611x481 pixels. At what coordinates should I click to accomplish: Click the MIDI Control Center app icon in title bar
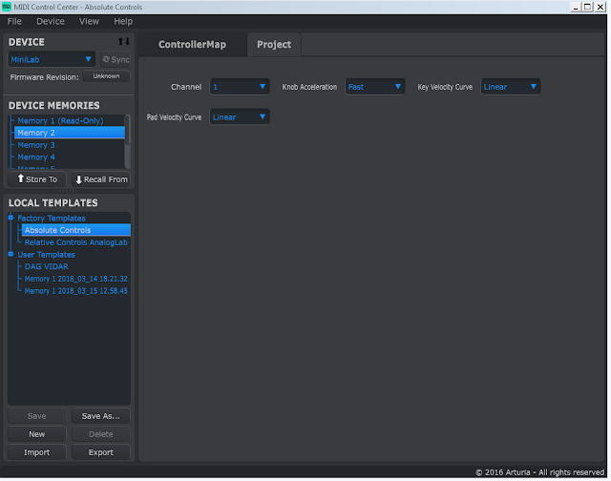click(7, 7)
